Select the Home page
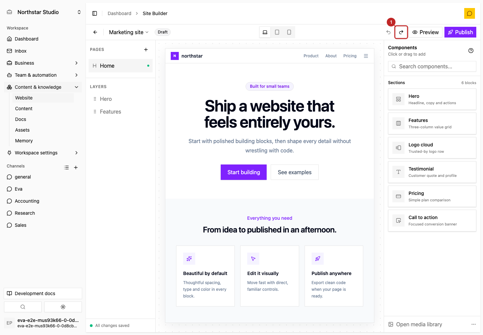This screenshot has width=483, height=335. (x=120, y=66)
